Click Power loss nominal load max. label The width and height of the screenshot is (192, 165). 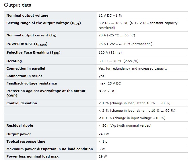tap(33, 156)
